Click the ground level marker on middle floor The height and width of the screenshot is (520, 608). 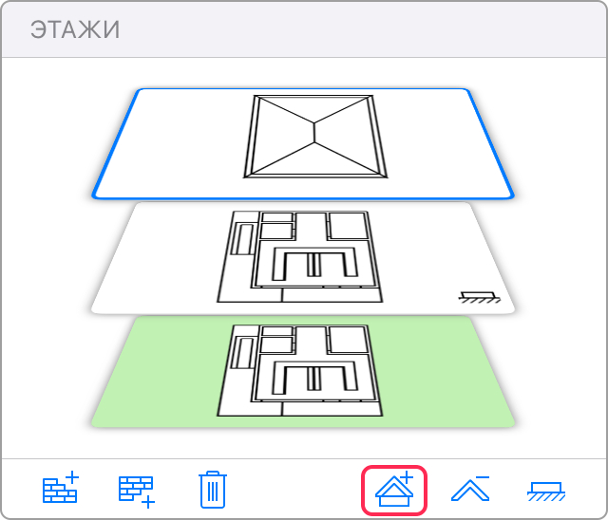click(x=479, y=297)
